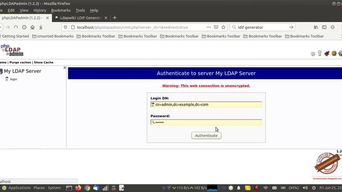Image resolution: width=342 pixels, height=192 pixels.
Task: Click the red bug report icon
Action: point(327,53)
